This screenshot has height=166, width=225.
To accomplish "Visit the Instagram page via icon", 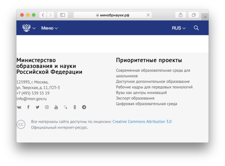I will coord(47,107).
